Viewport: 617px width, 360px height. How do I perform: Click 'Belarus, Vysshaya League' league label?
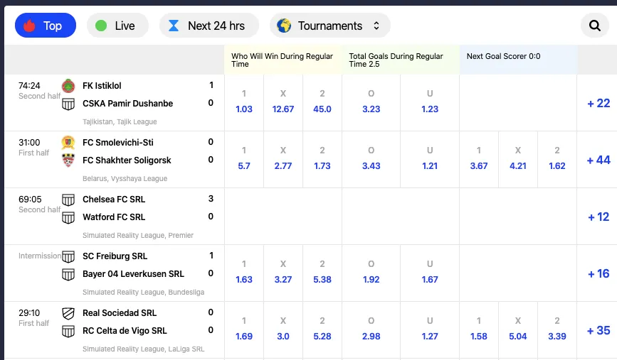tap(125, 179)
